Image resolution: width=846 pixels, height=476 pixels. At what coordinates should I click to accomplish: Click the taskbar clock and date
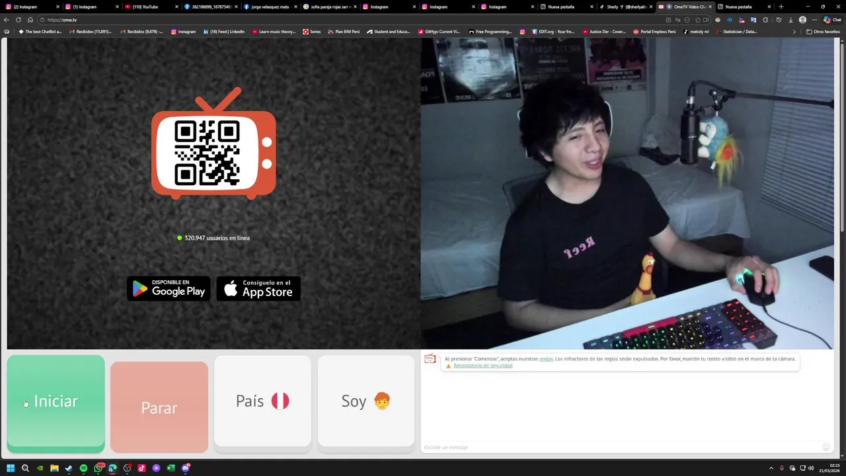pos(830,468)
